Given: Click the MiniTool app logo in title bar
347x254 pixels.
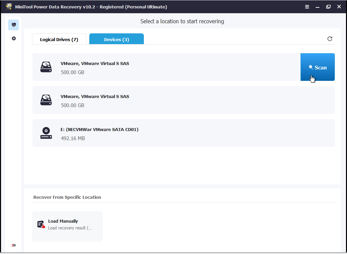Looking at the screenshot, I should (9, 7).
